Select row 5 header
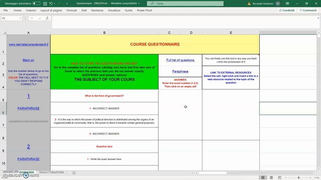This screenshot has height=180, width=321. coord(4,96)
